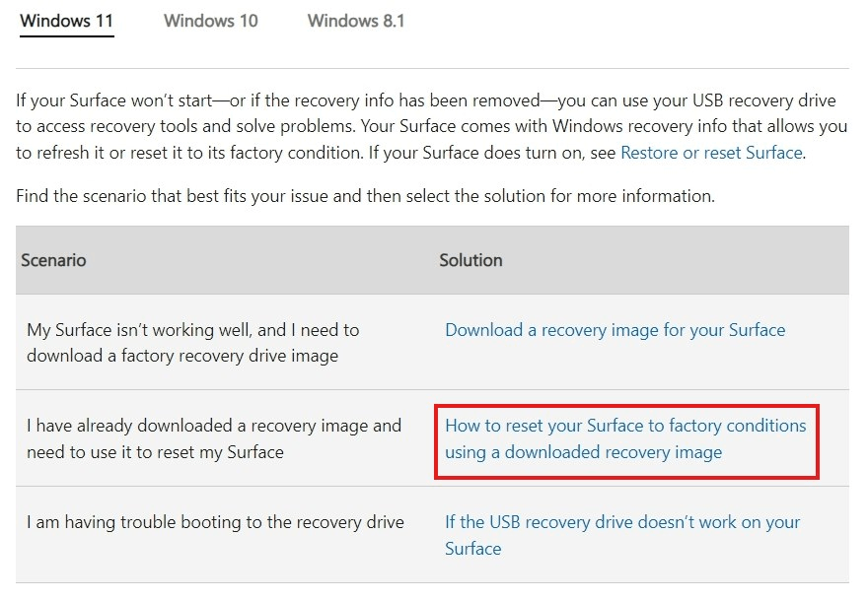Click the Find the scenario that best fits sentence
The width and height of the screenshot is (868, 600).
point(365,196)
